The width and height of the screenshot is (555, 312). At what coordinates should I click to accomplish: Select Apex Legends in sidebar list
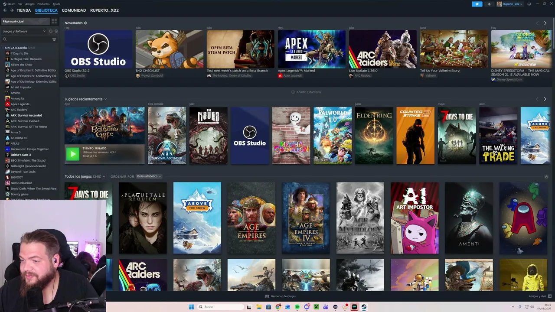pos(20,104)
